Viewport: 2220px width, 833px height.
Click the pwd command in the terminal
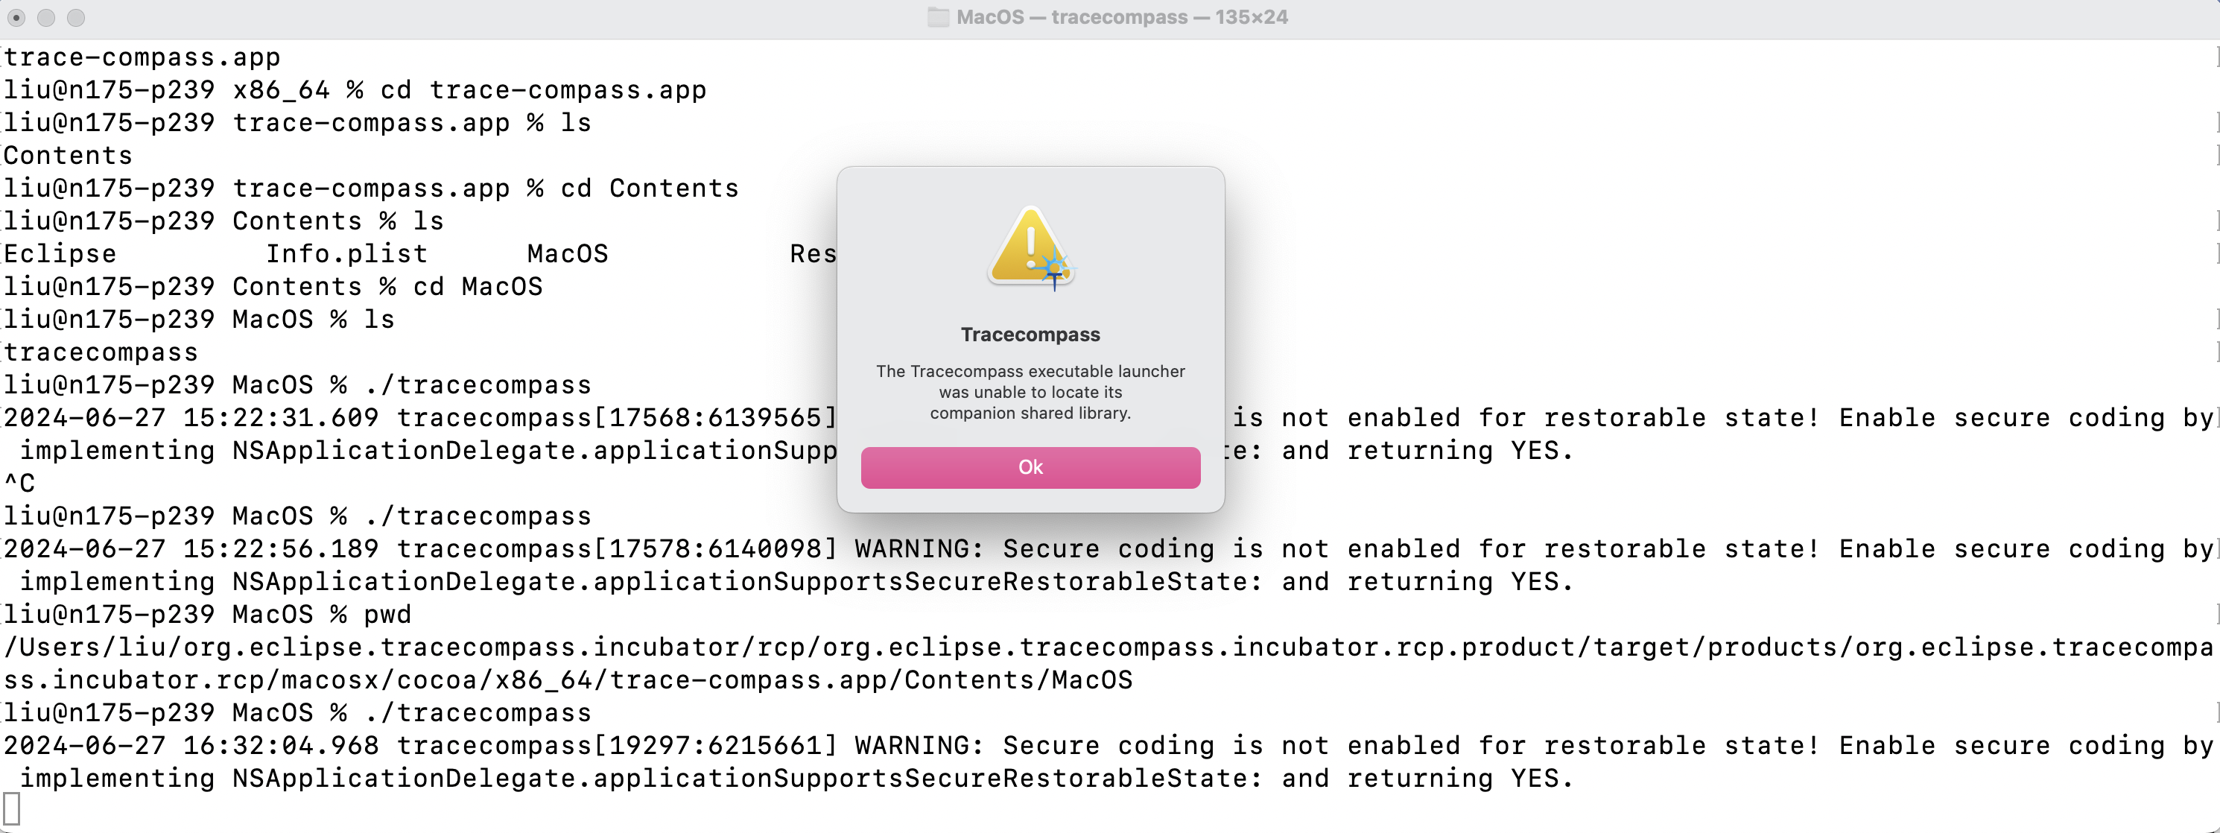coord(387,615)
